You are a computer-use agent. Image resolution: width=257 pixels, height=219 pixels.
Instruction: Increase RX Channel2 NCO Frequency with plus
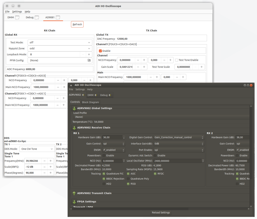point(63,98)
